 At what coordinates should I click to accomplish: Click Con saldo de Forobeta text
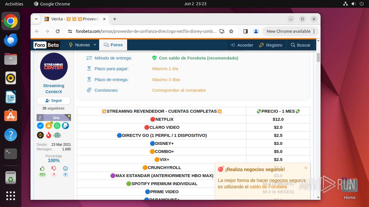199,58
